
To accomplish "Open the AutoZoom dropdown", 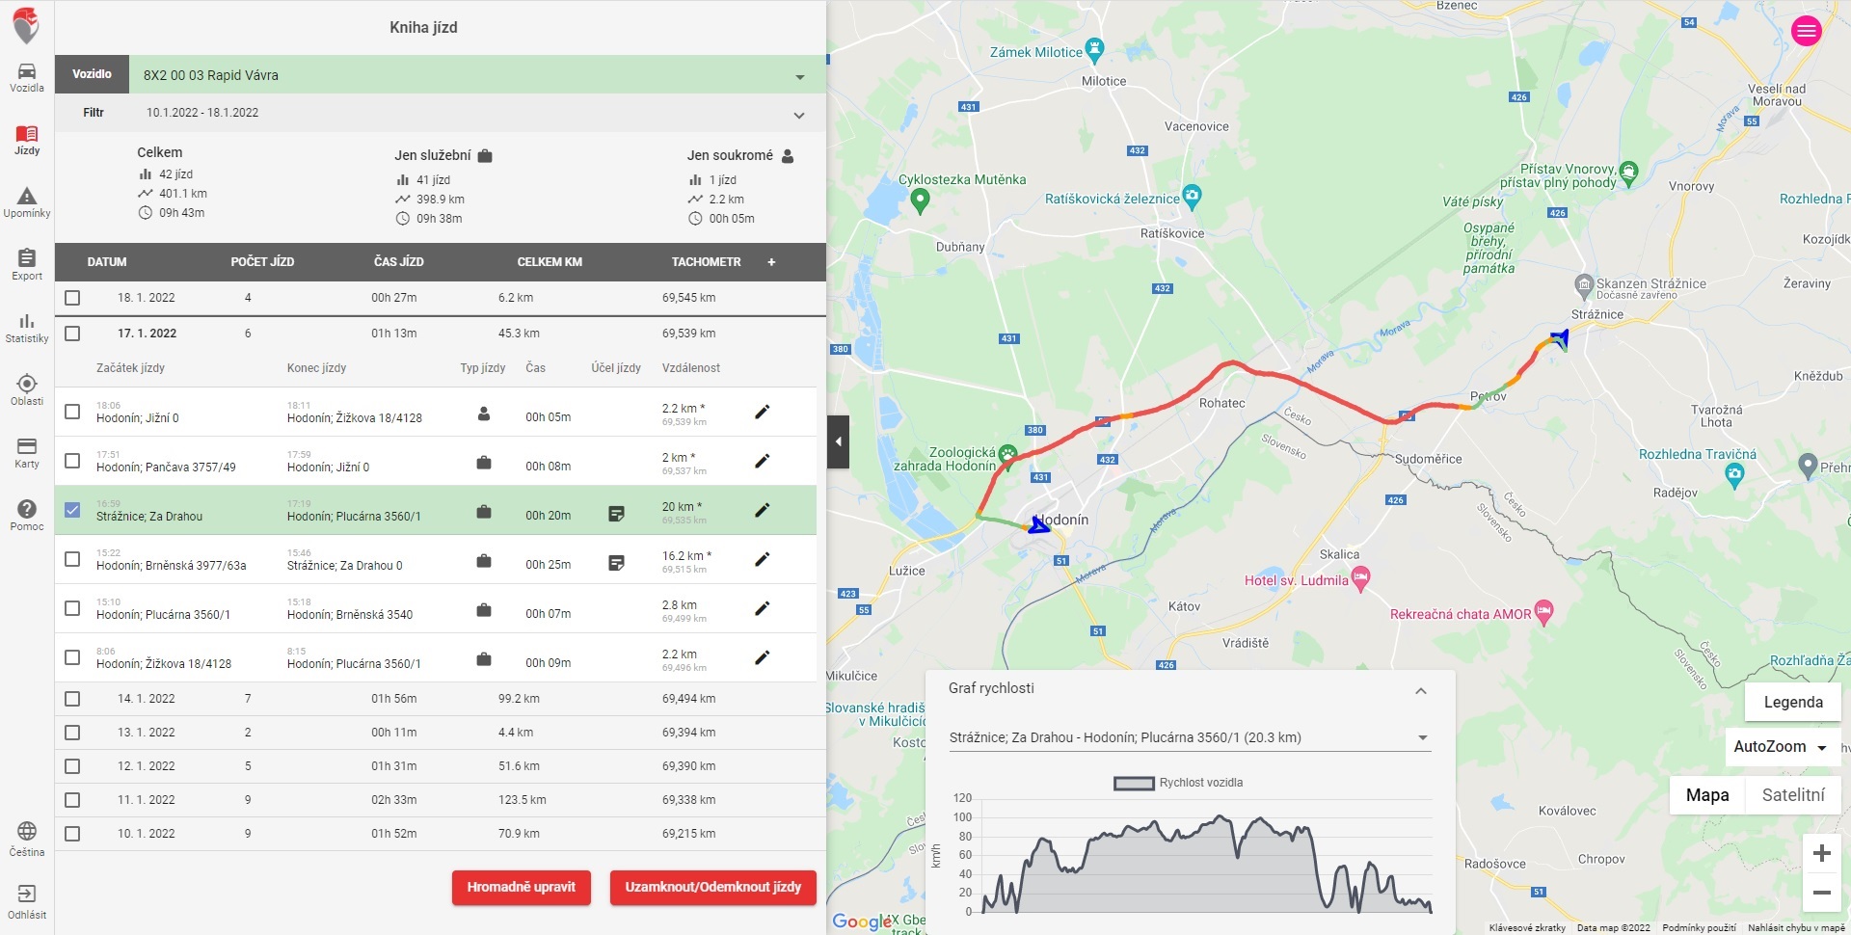I will tap(1781, 747).
